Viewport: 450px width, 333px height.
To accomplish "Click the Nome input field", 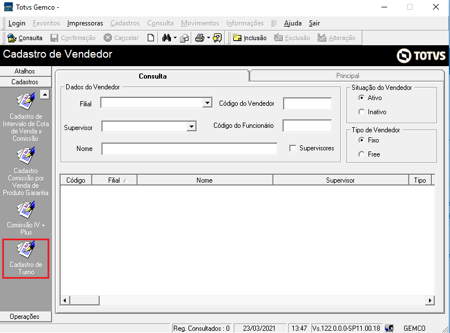I will coord(190,149).
